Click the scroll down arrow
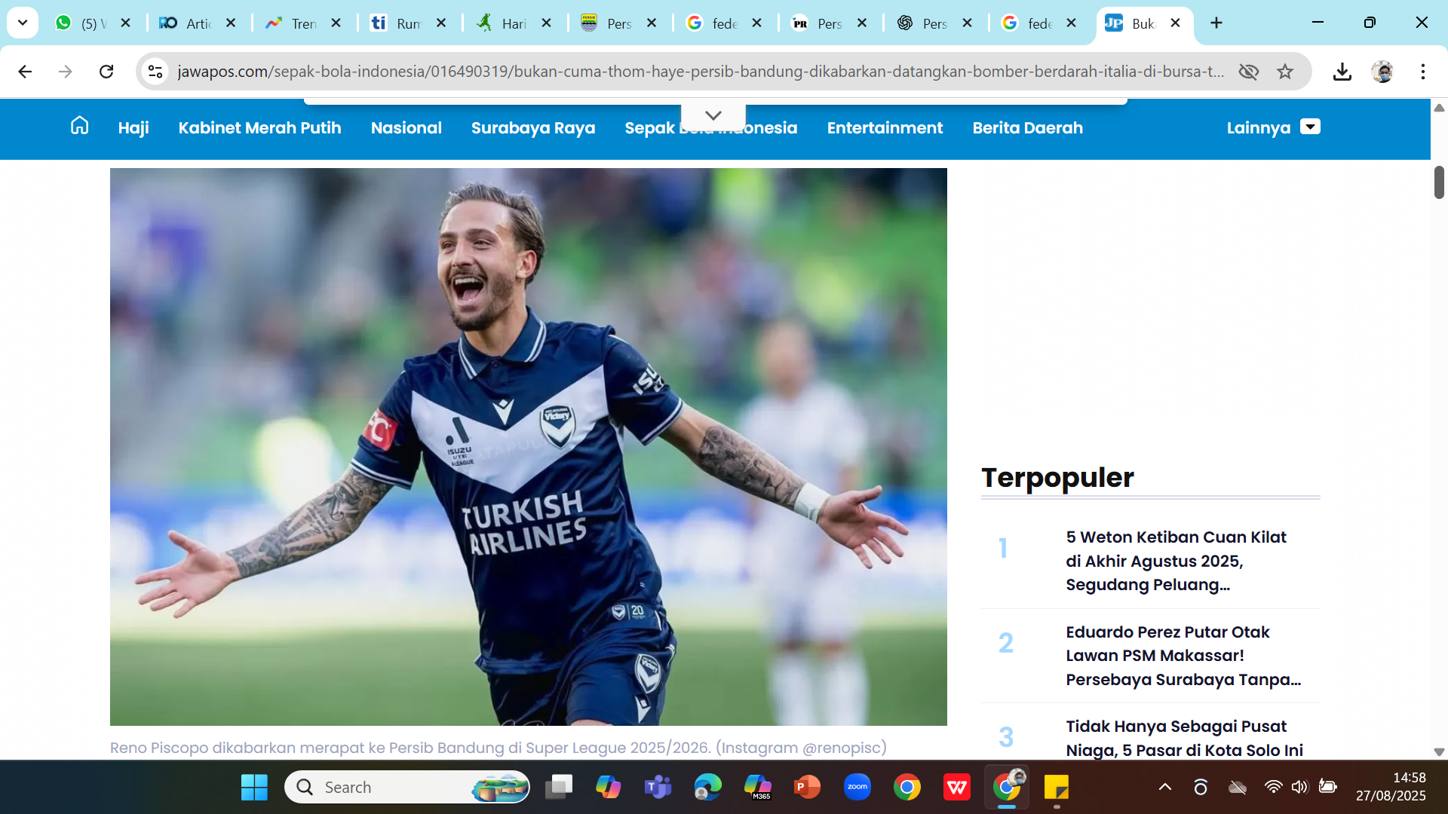Viewport: 1448px width, 814px height. 1439,751
